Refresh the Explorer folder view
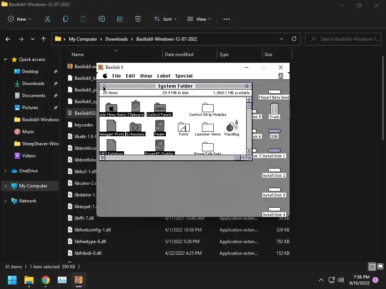The image size is (386, 289). [294, 39]
